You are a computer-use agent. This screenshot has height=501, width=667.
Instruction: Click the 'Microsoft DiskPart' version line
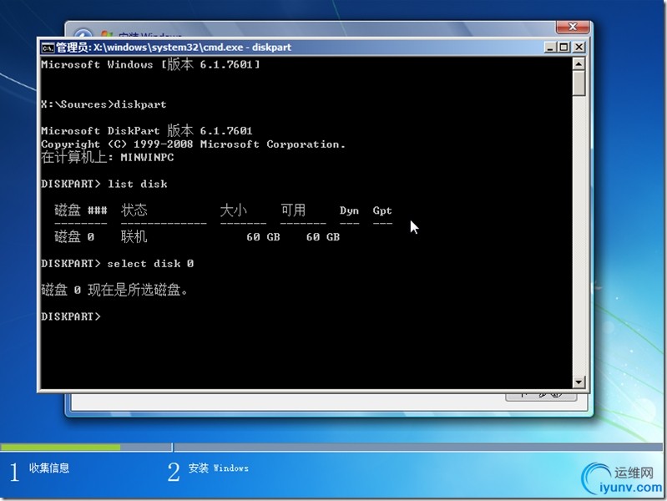pos(147,130)
